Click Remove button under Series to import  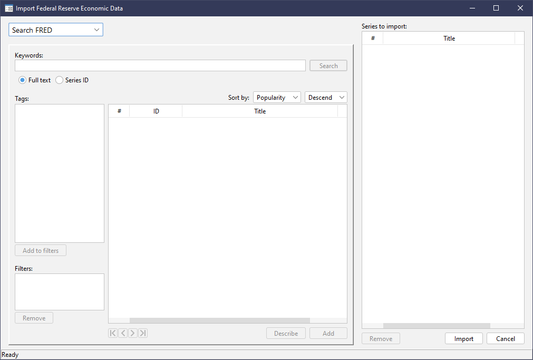pos(381,338)
